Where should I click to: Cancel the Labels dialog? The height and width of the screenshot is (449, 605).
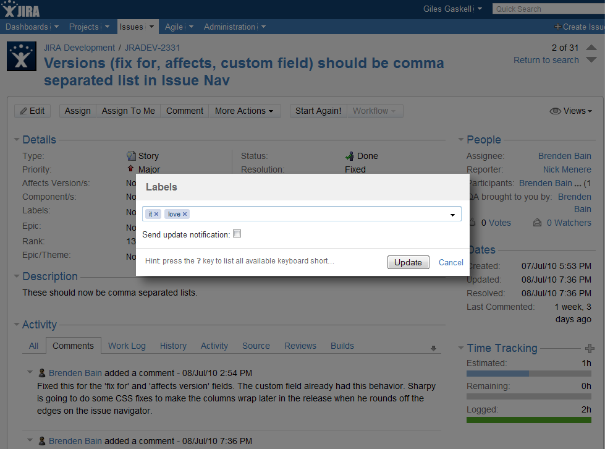451,262
